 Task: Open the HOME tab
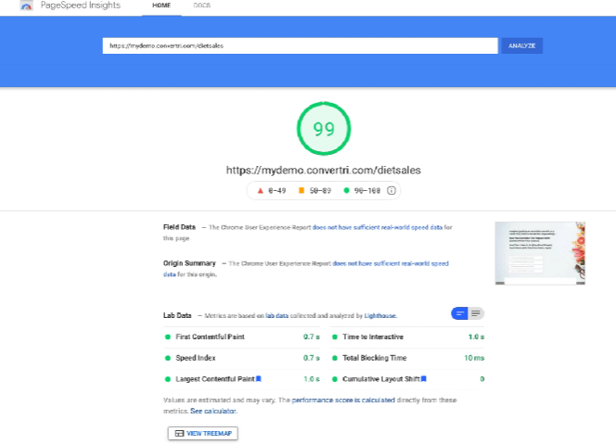click(x=161, y=6)
